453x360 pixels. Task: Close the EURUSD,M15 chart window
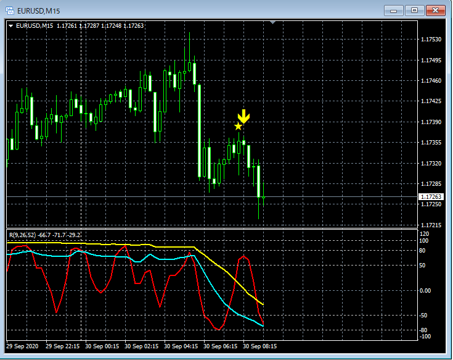tap(436, 10)
